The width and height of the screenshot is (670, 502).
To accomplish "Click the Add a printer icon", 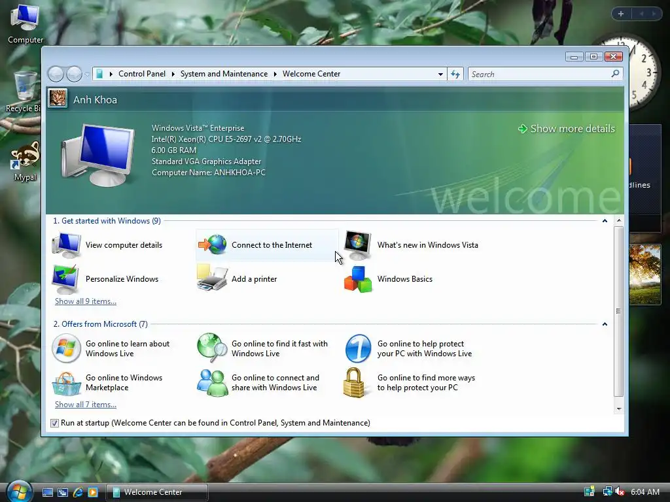I will coord(212,278).
